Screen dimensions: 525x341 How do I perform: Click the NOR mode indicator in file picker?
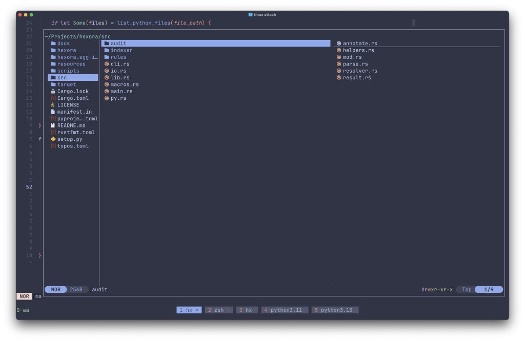tap(55, 290)
